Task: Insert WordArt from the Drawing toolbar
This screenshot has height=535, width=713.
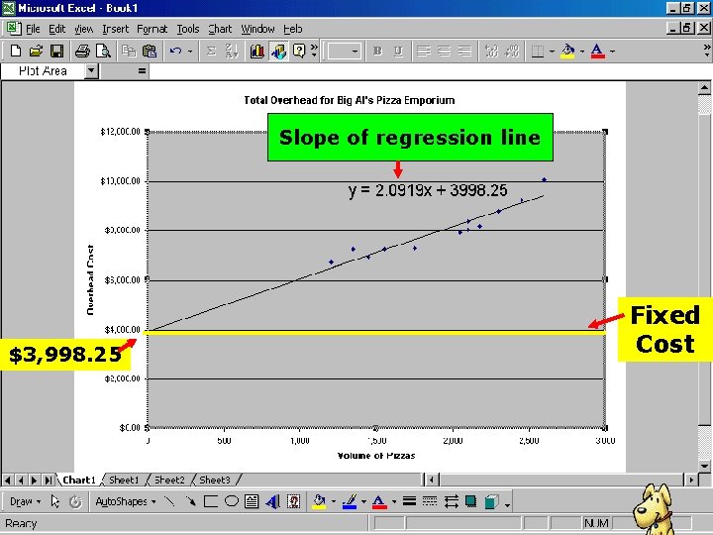Action: 273,501
